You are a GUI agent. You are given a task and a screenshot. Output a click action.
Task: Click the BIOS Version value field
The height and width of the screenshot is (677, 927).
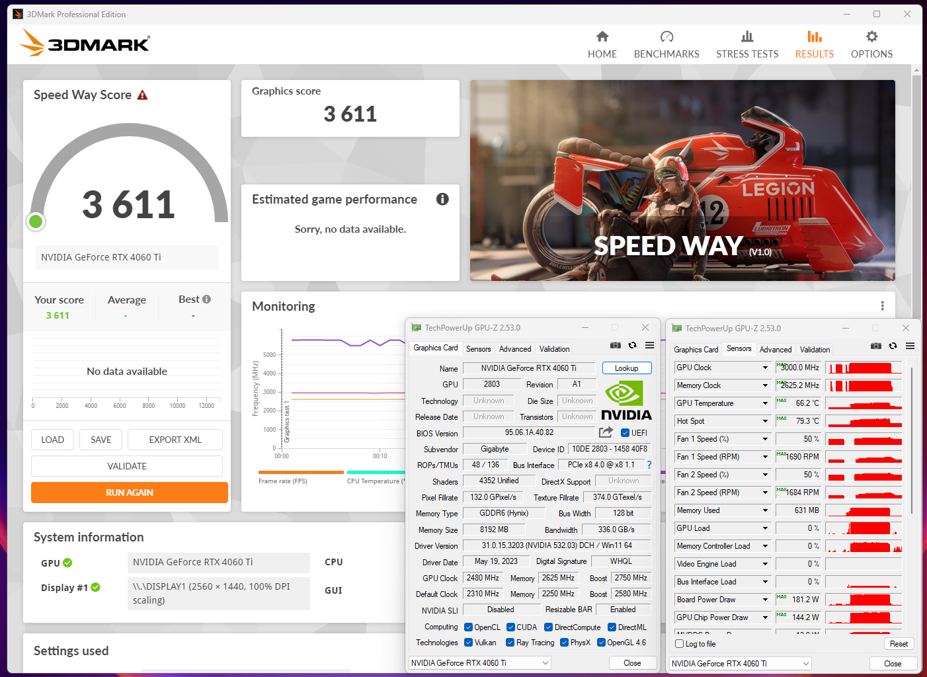(x=529, y=432)
